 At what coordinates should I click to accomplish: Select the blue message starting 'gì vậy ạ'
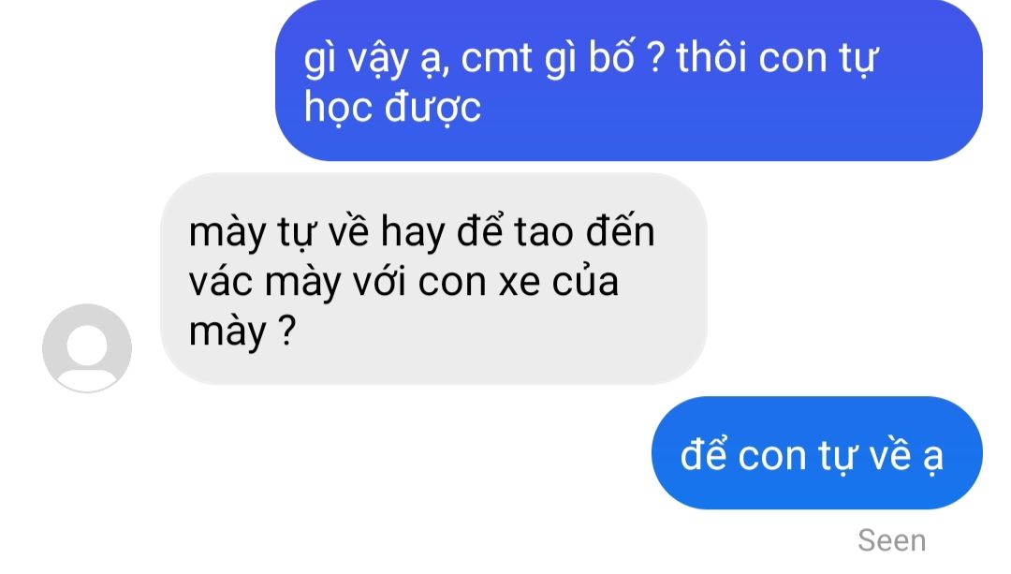point(629,81)
